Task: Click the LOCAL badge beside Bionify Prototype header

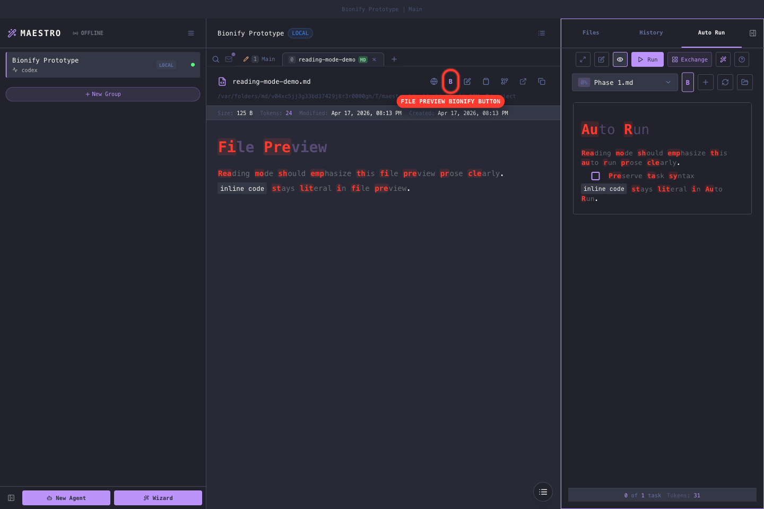Action: [300, 33]
